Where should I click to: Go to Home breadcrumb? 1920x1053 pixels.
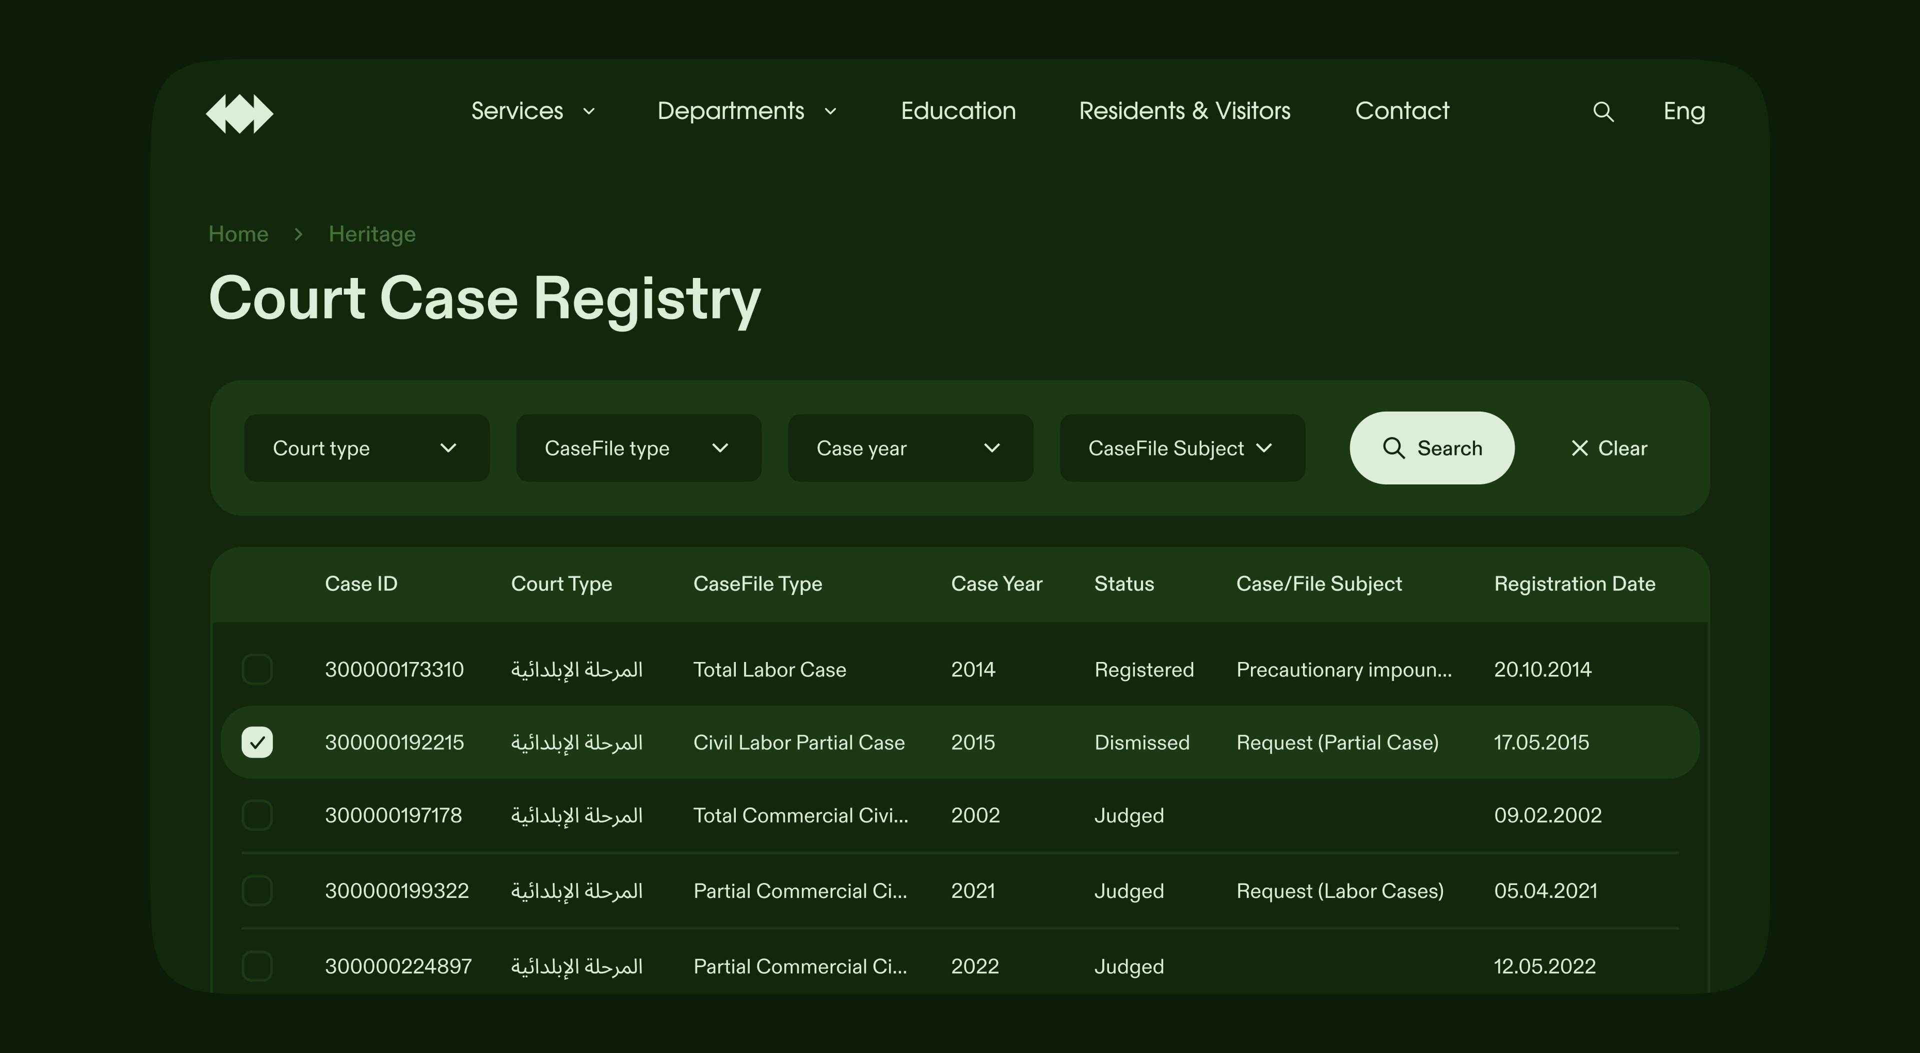click(238, 234)
